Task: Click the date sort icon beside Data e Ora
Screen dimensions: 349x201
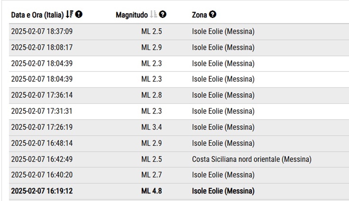Action: click(x=69, y=15)
